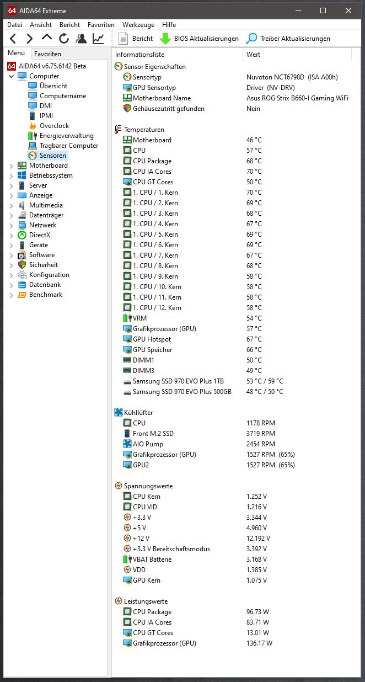Open Treiber Aktualisierungen
Screen dimensions: 365x682
point(288,39)
